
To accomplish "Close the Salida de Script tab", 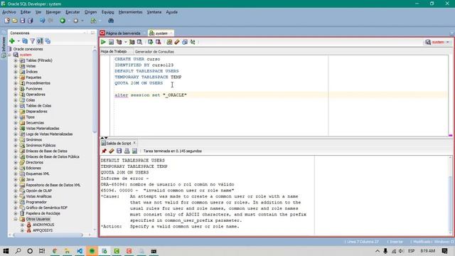I will pos(134,143).
